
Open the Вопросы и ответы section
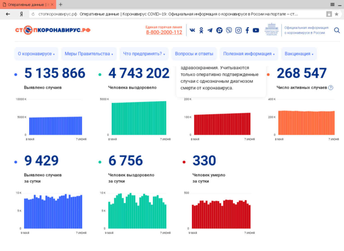click(x=194, y=54)
